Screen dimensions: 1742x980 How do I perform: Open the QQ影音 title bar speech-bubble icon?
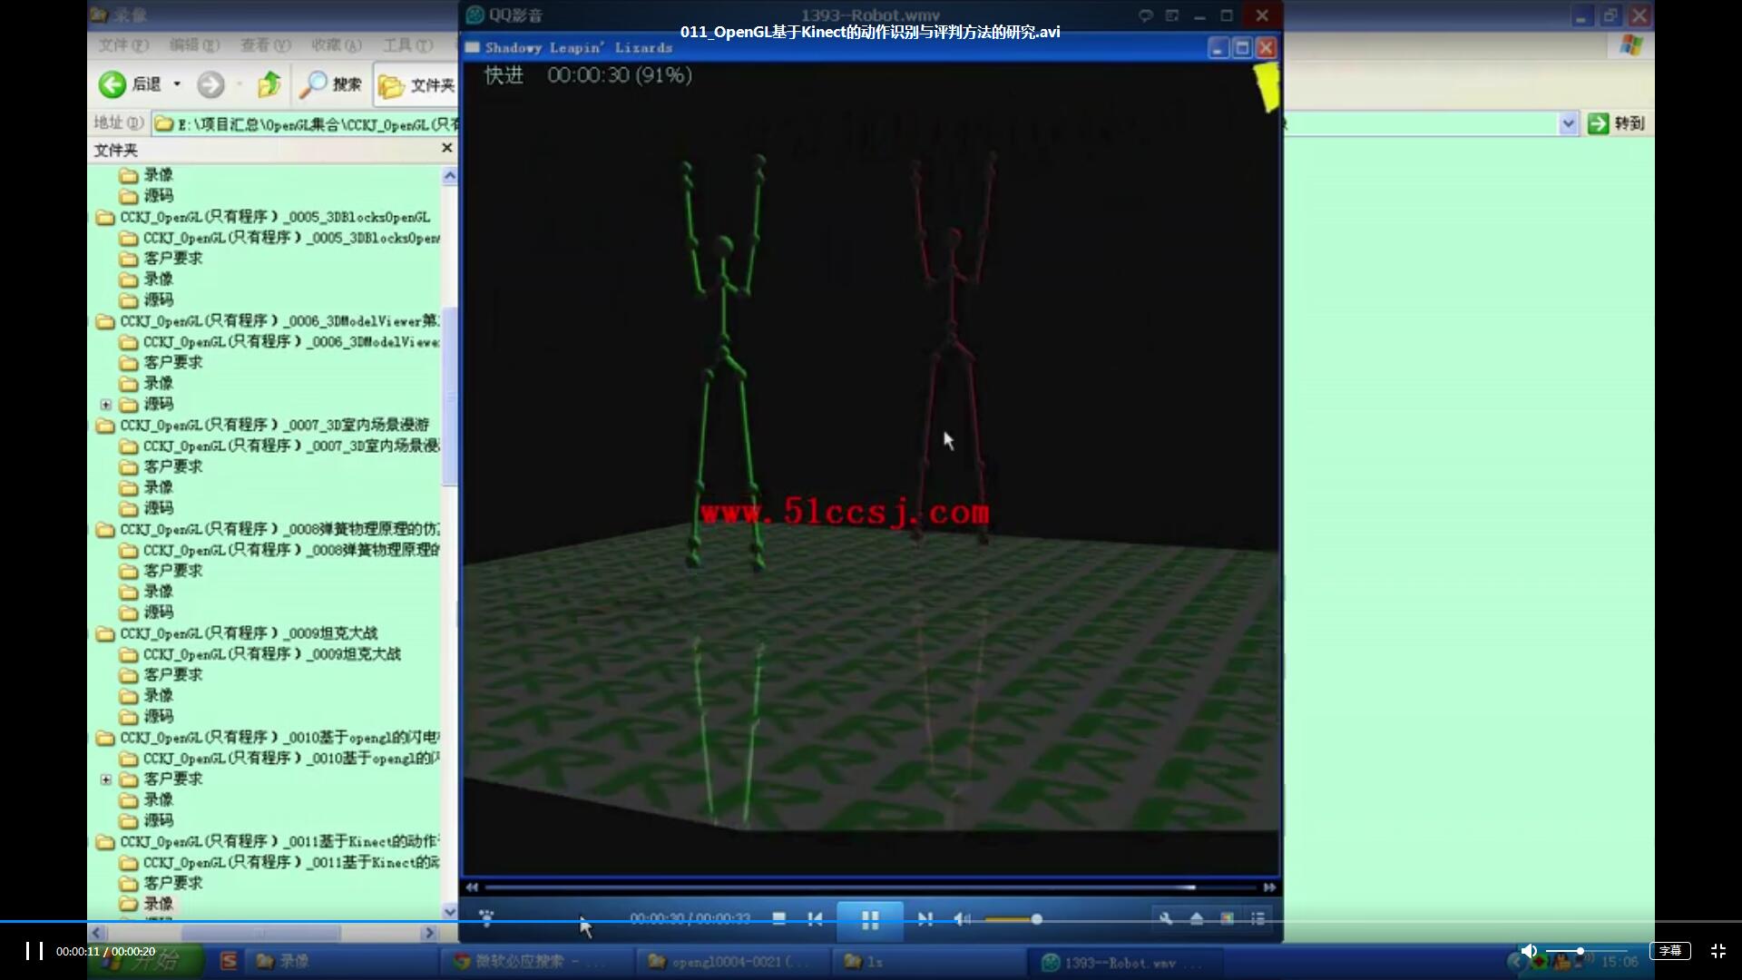pos(1146,15)
